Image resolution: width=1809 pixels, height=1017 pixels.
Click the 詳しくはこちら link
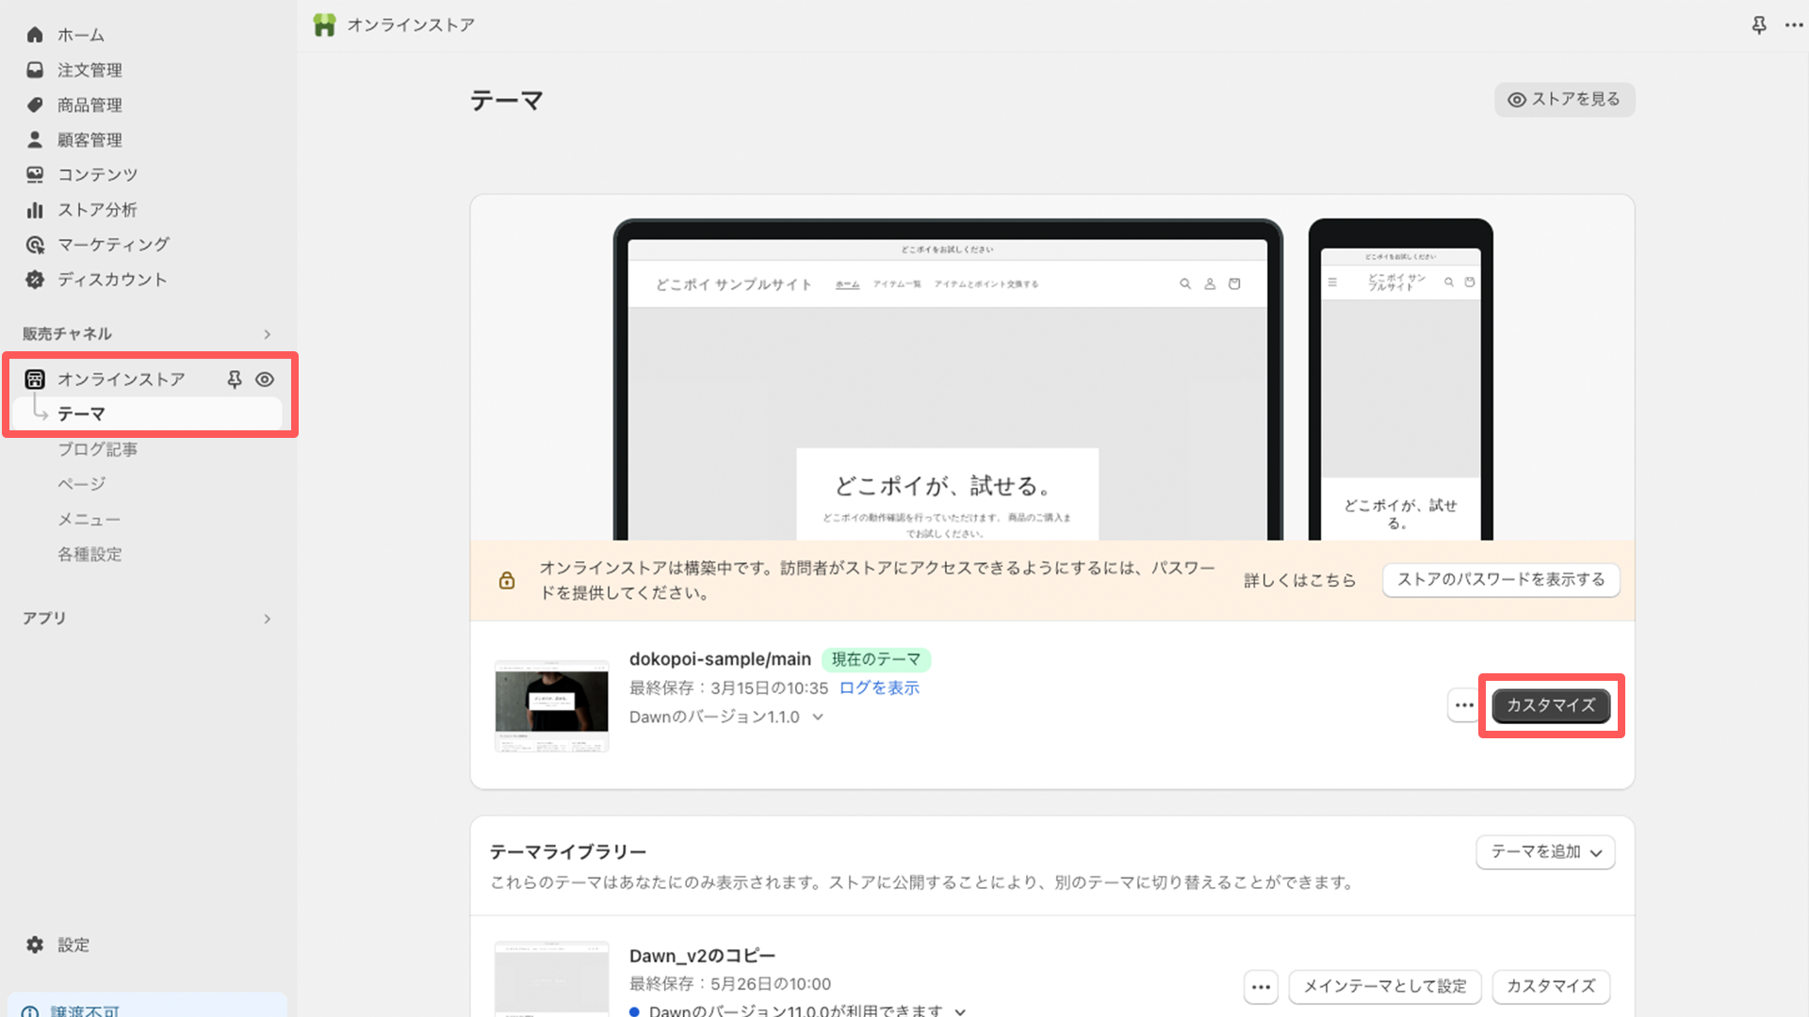(1300, 580)
